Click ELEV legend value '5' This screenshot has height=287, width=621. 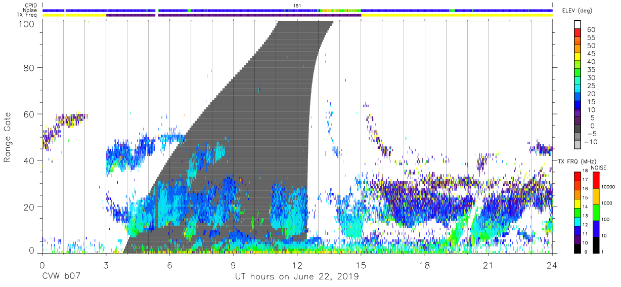click(x=593, y=118)
